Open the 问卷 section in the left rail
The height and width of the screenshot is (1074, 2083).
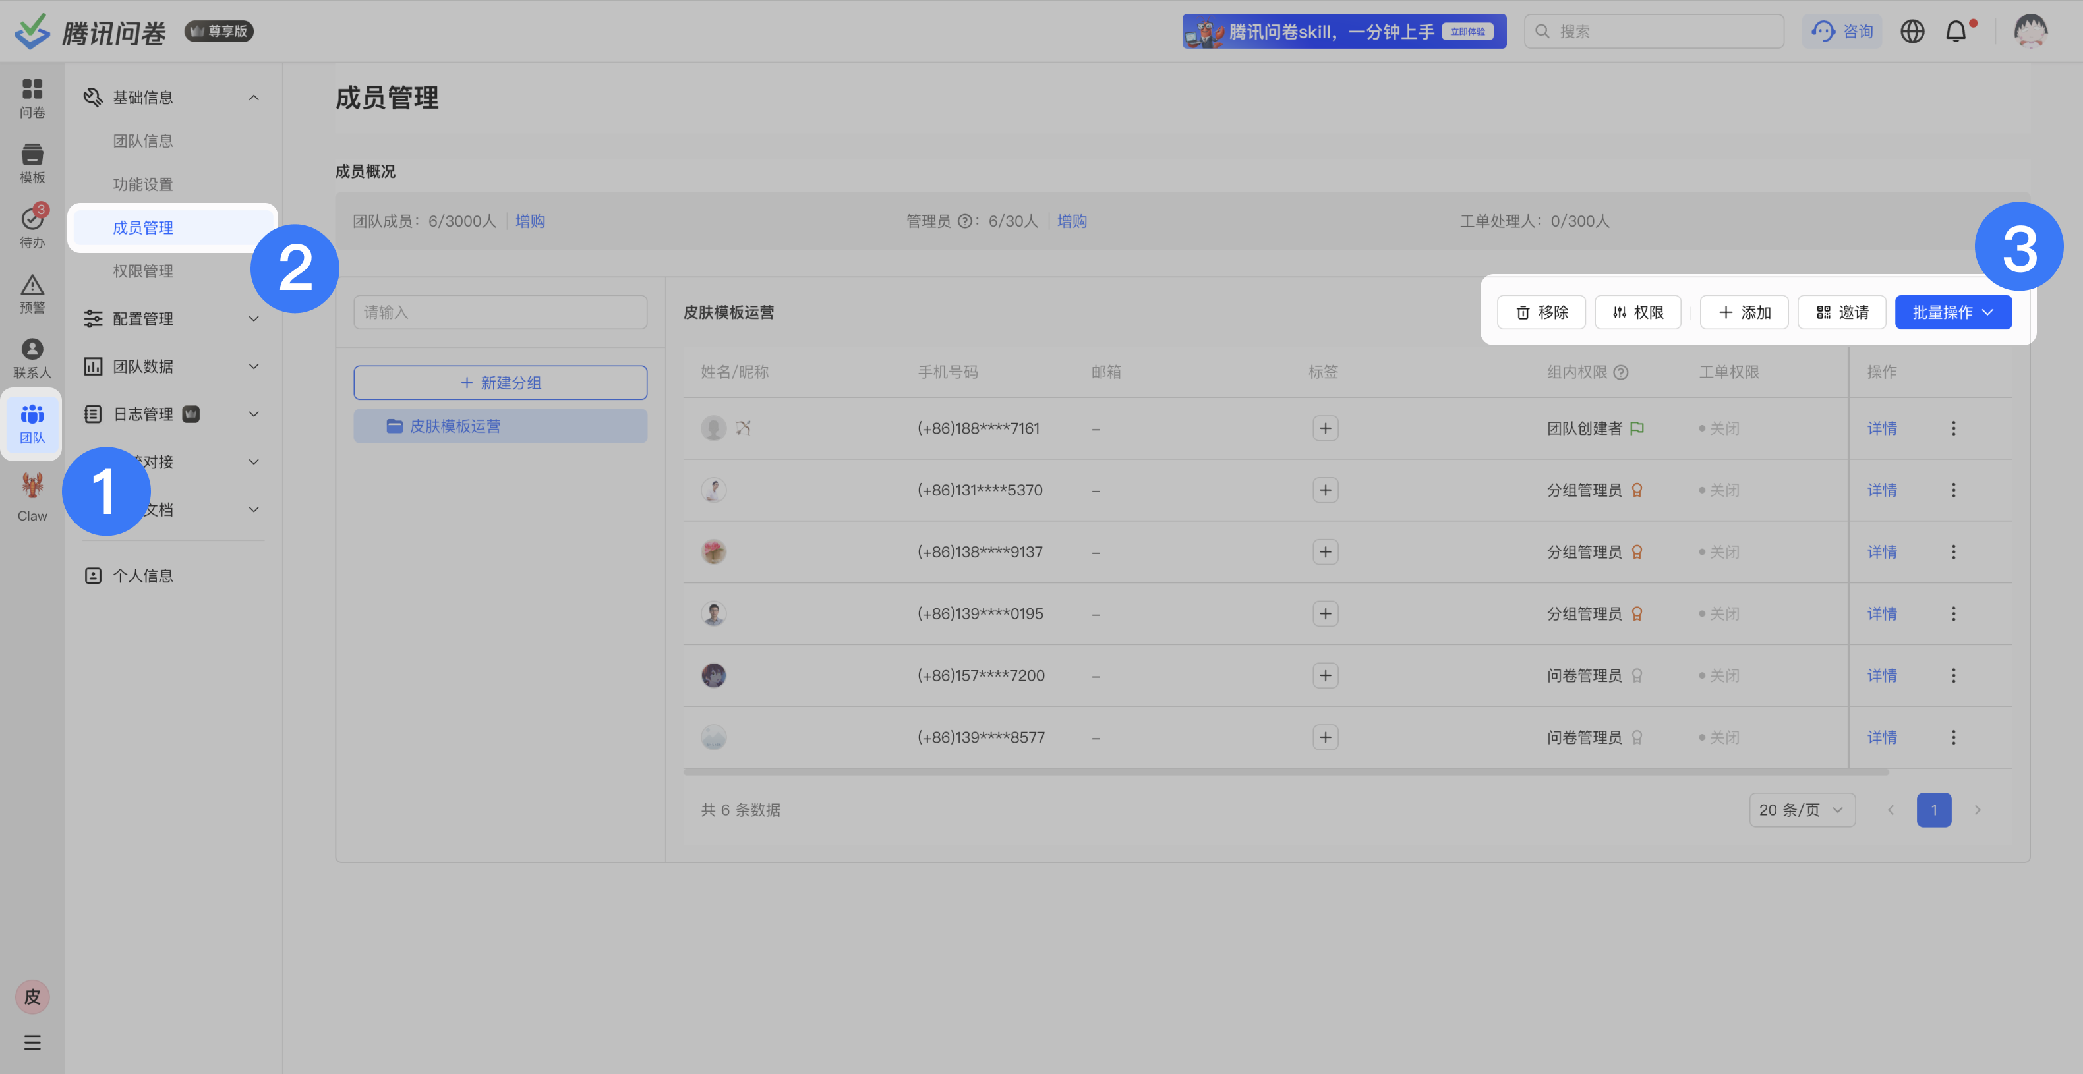(x=32, y=98)
